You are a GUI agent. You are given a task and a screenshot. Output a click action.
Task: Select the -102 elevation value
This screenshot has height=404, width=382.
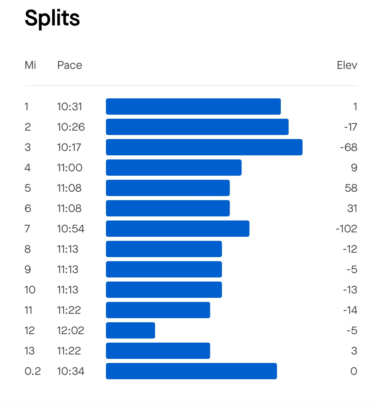(x=346, y=229)
